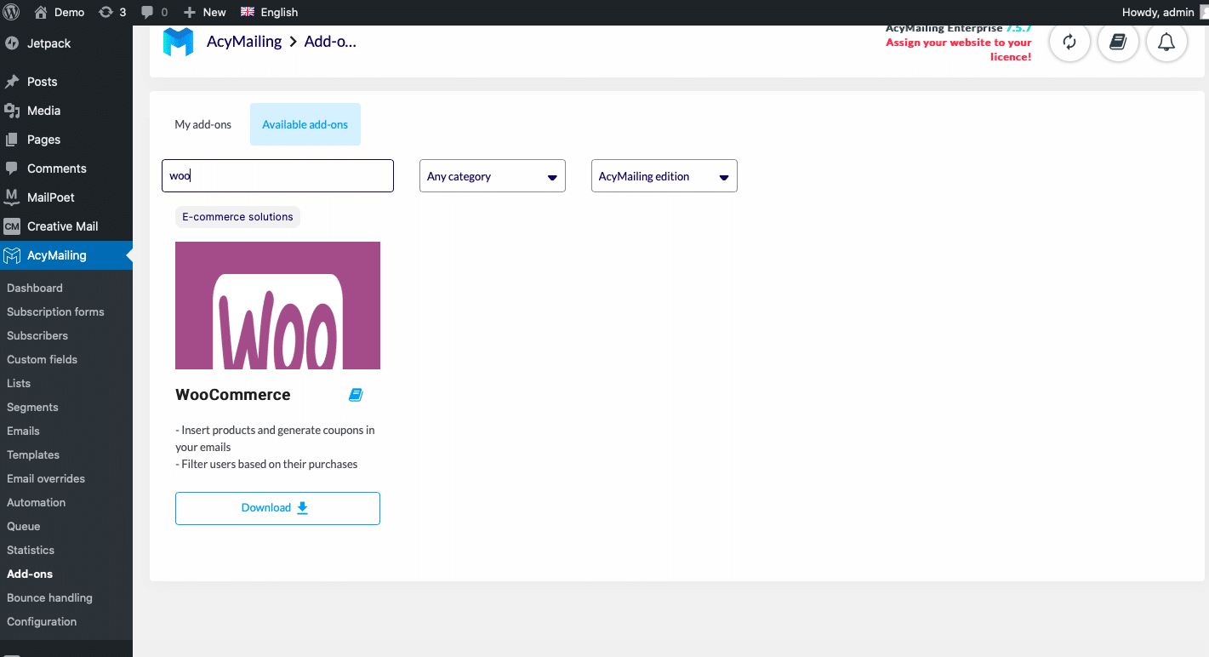Open the Any category dropdown

point(493,176)
